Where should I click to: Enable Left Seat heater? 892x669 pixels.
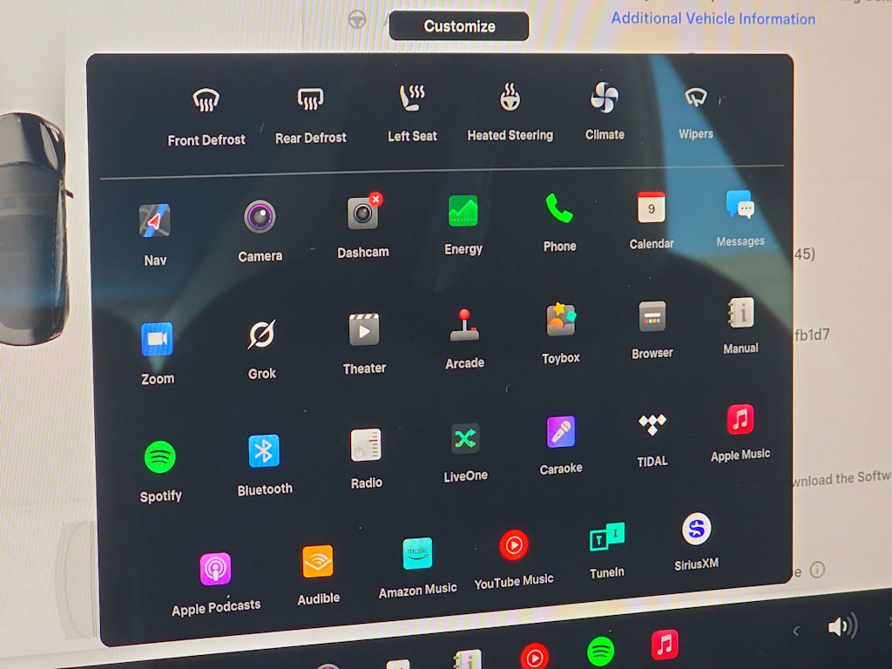point(412,98)
